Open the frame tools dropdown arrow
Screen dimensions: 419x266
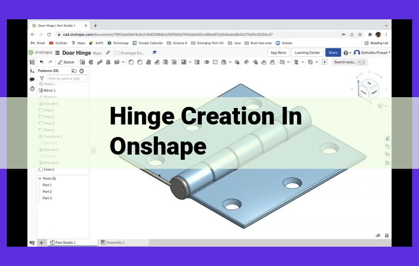pos(316,62)
